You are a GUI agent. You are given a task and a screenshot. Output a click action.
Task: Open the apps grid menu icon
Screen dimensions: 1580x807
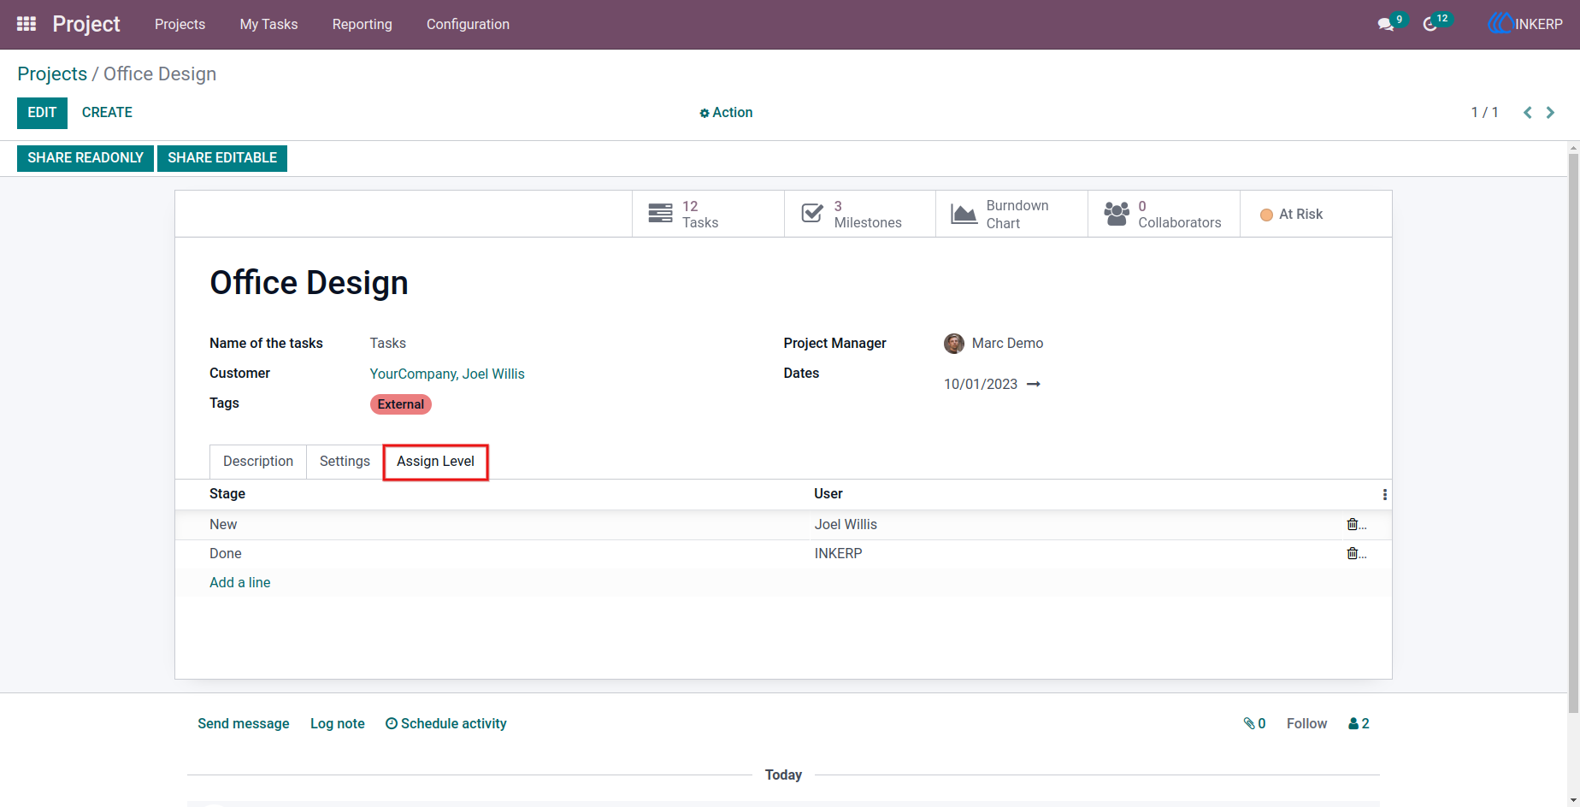coord(27,24)
